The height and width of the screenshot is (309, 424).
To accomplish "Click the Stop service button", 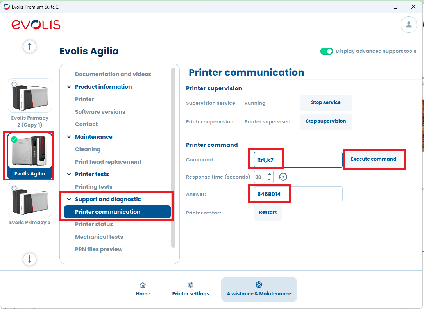I will (x=326, y=103).
